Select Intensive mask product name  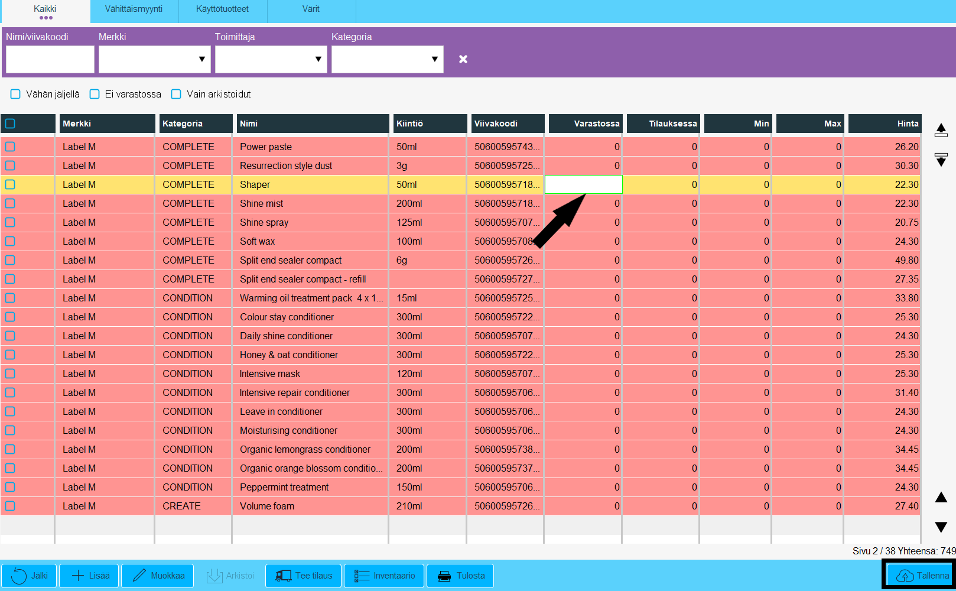pos(269,374)
